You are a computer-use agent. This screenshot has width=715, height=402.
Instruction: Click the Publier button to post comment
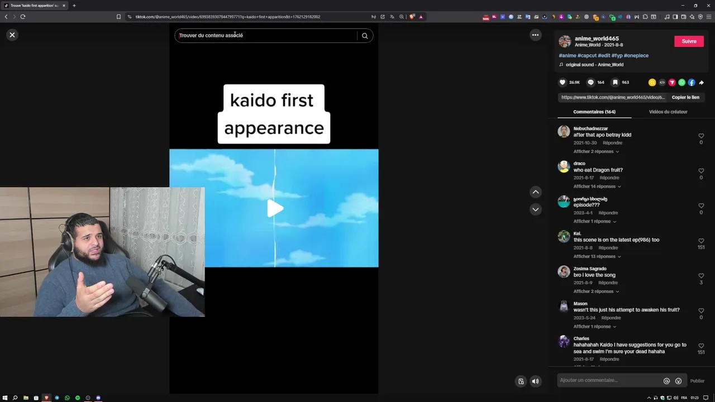click(697, 381)
